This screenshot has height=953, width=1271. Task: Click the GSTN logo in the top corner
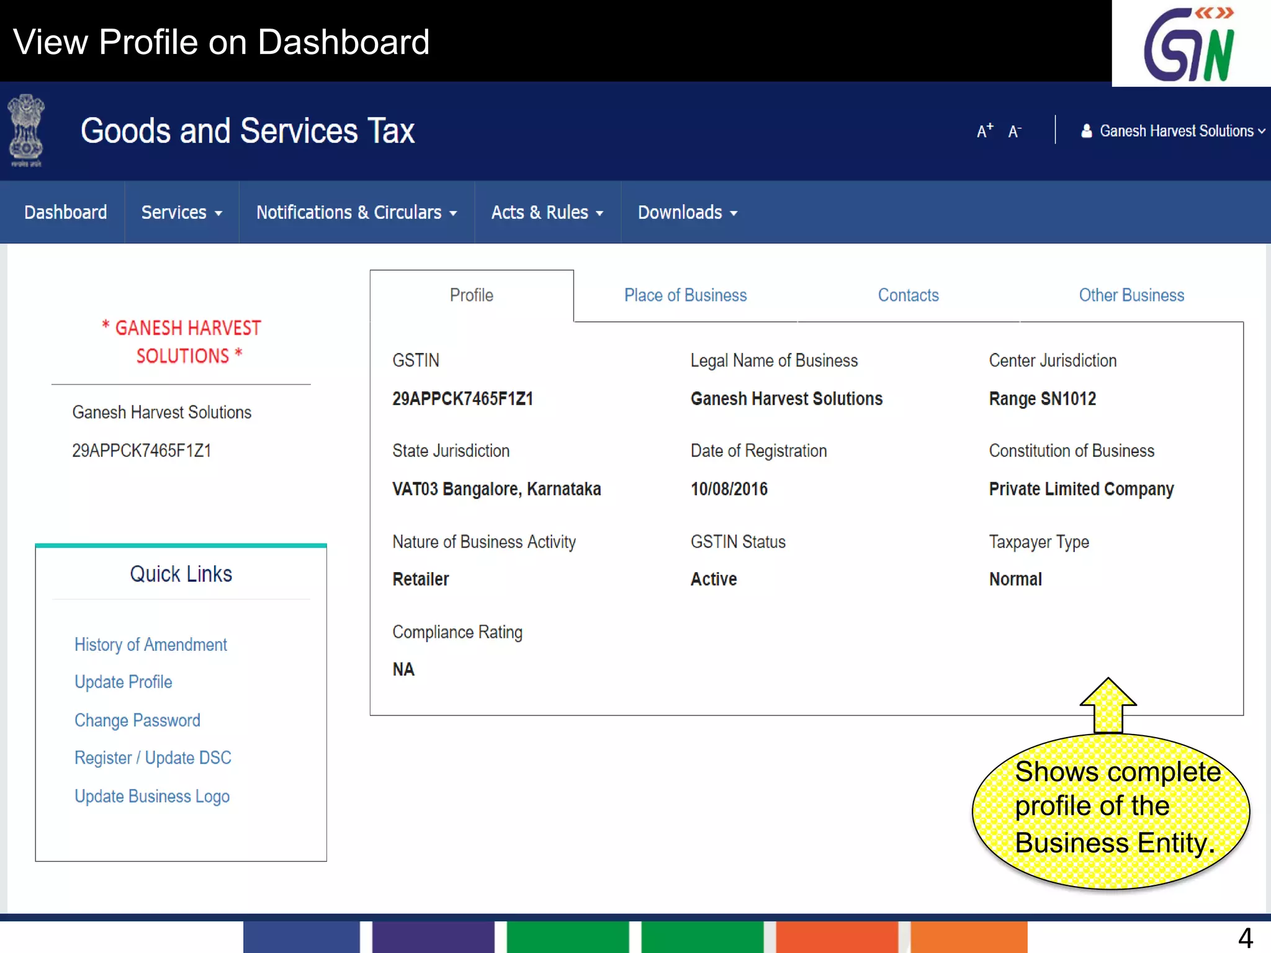[x=1190, y=43]
